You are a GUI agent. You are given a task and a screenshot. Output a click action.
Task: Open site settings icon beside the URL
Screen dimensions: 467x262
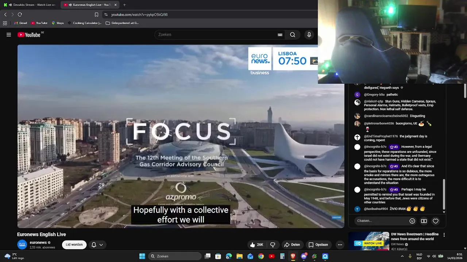pos(106,15)
